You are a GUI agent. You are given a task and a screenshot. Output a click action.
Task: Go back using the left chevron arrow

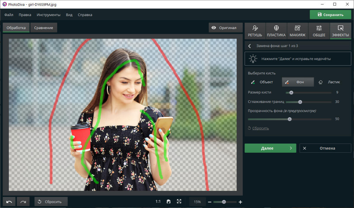coord(250,46)
